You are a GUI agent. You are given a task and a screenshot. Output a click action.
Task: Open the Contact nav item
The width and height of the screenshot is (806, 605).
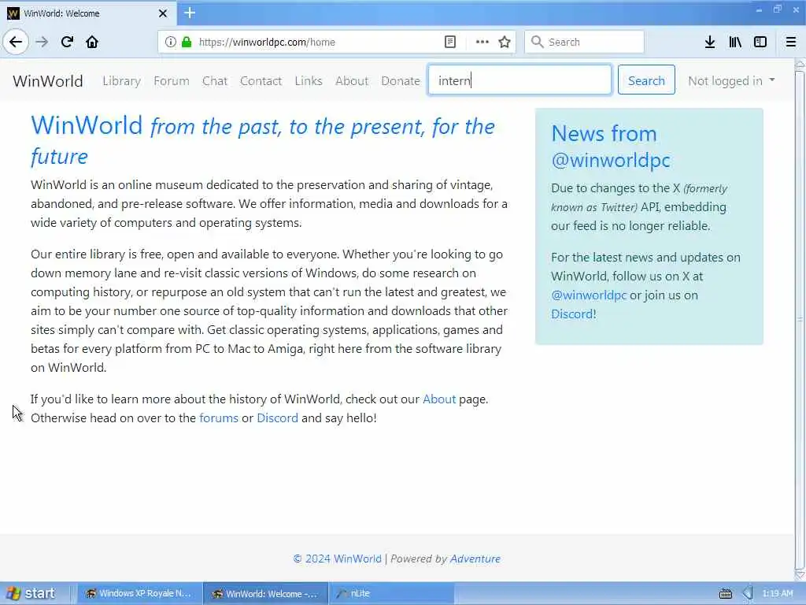pyautogui.click(x=261, y=81)
